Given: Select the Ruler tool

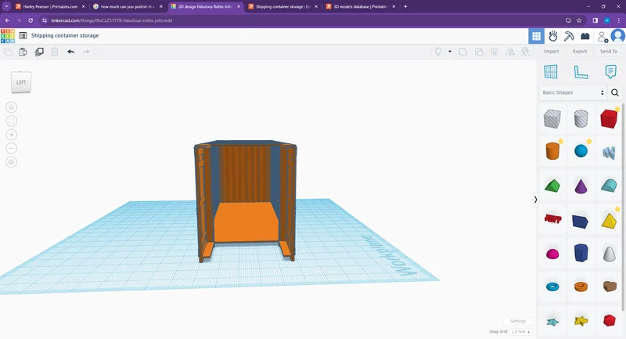Looking at the screenshot, I should (x=581, y=72).
